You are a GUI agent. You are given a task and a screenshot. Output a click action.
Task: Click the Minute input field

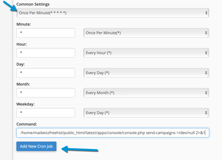[46, 33]
